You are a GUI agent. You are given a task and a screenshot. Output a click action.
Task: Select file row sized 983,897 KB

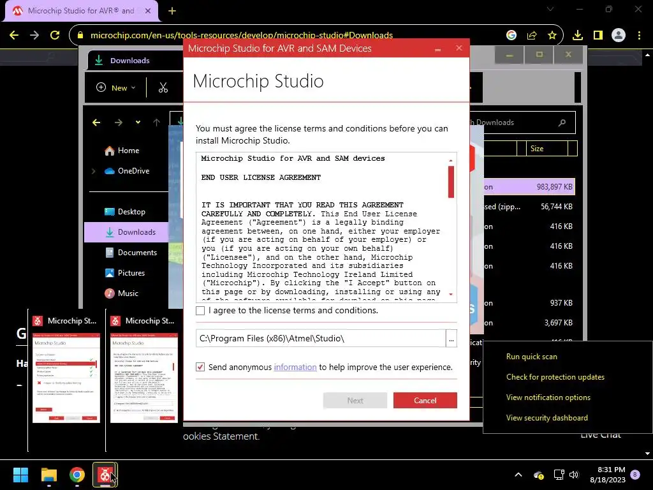[x=529, y=187]
